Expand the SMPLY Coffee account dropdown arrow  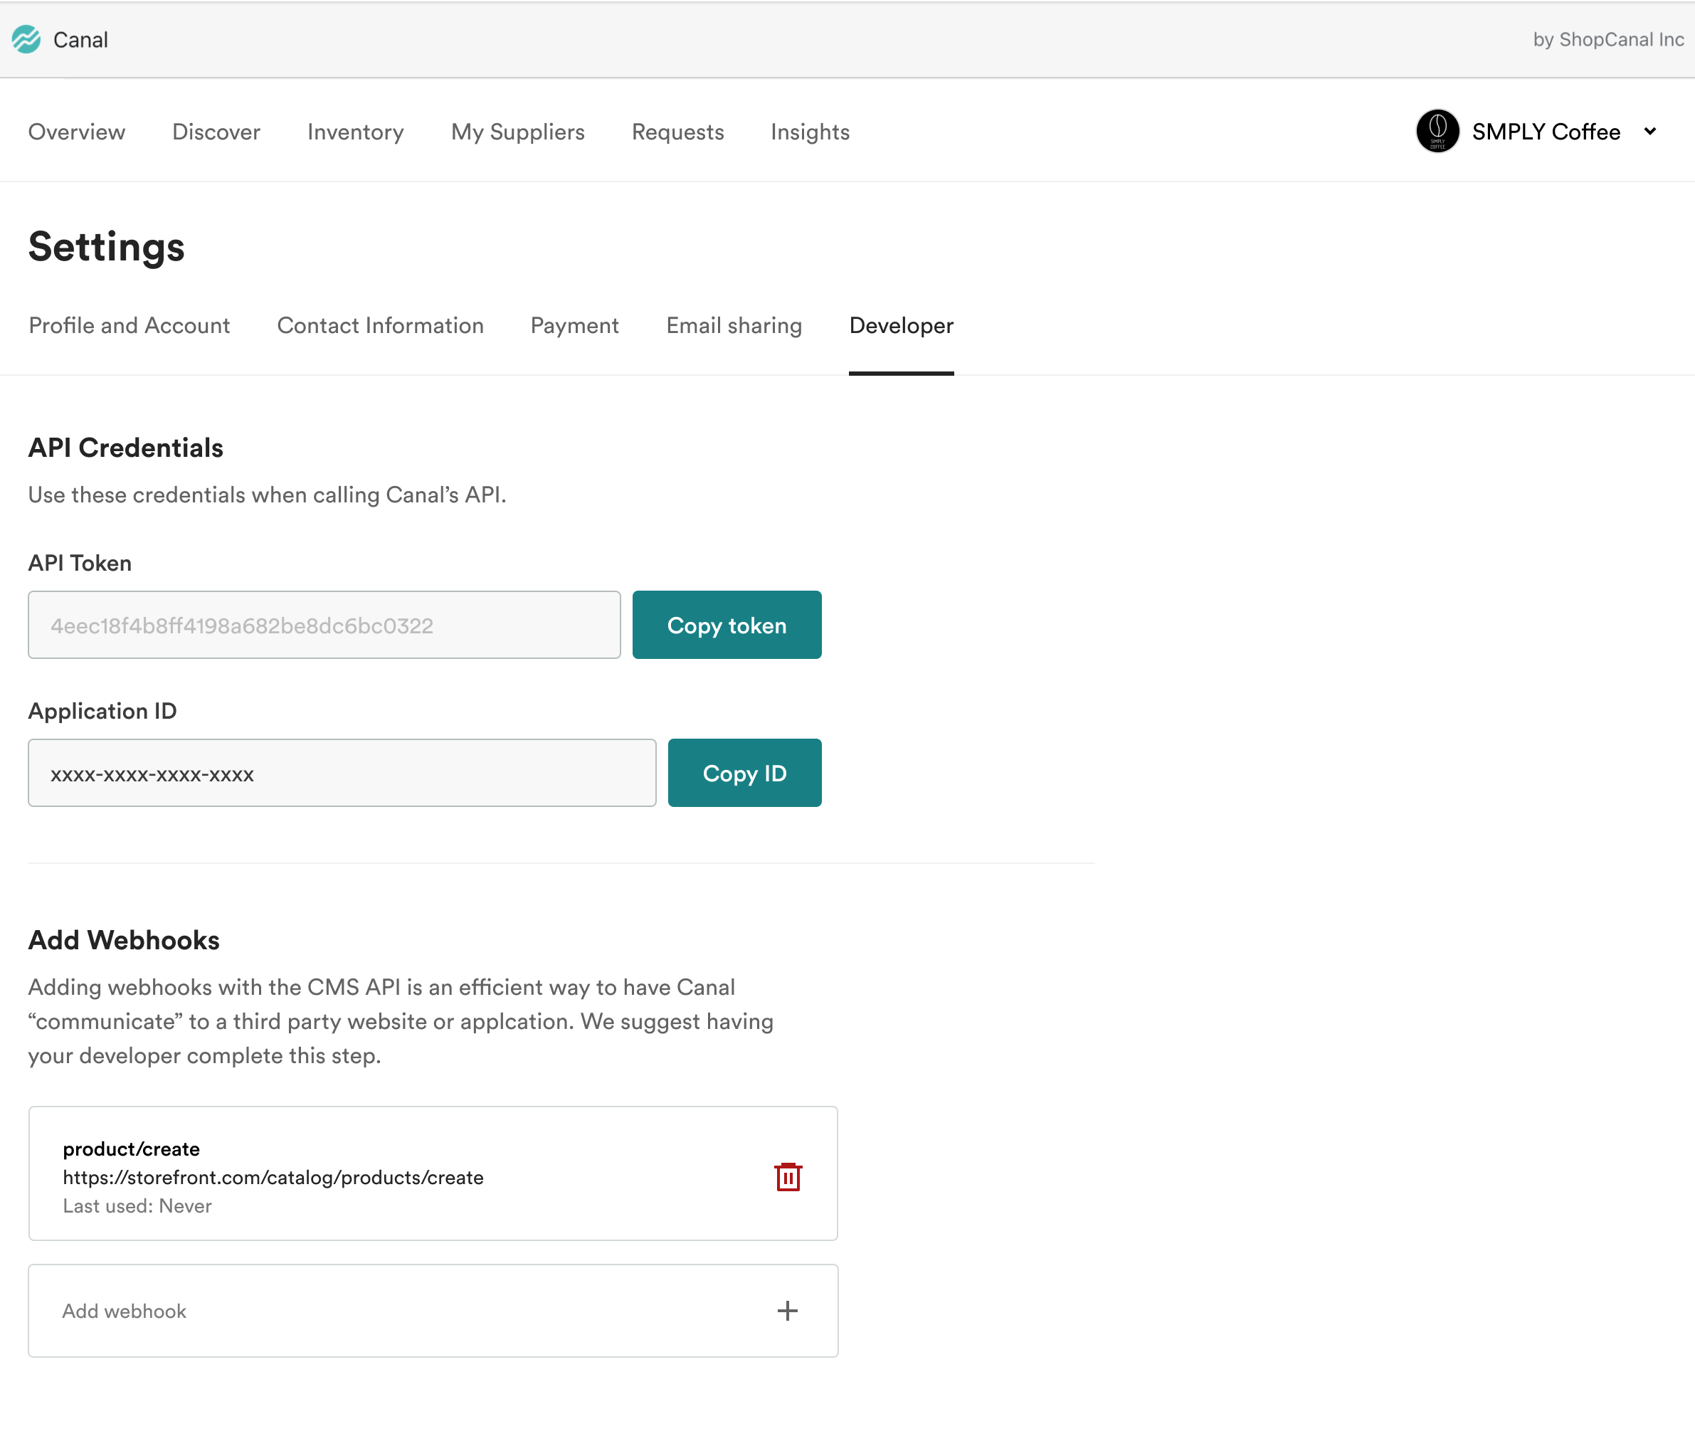pos(1649,132)
